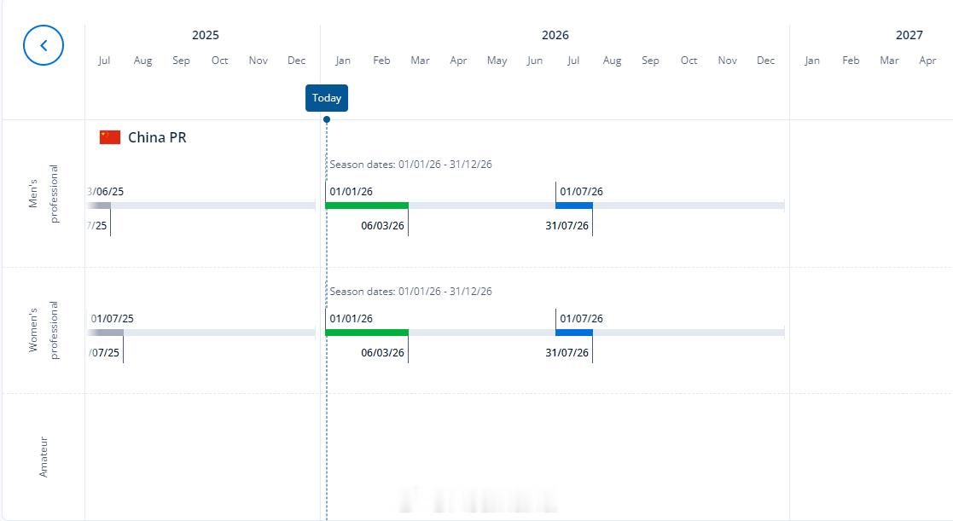Click Feb month label under 2026

[381, 60]
